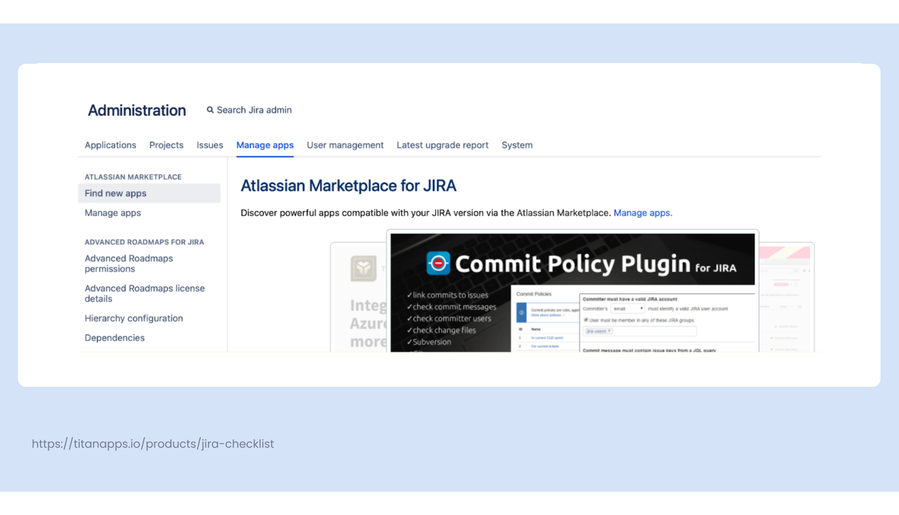The image size is (899, 515).
Task: Open the Applications tab
Action: [110, 145]
